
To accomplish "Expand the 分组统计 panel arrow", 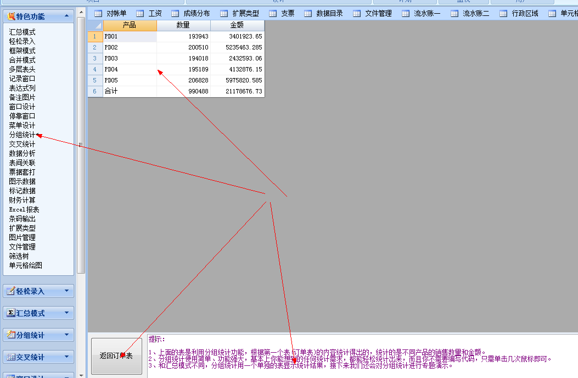I will tap(67, 335).
